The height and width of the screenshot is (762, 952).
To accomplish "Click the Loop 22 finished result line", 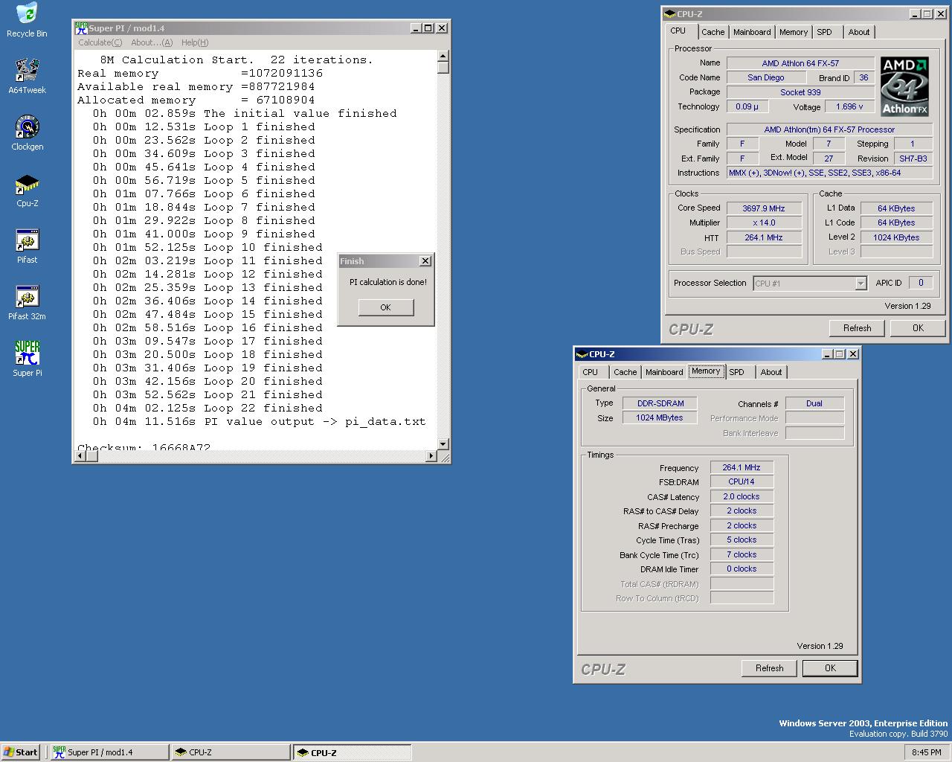I will pos(208,408).
